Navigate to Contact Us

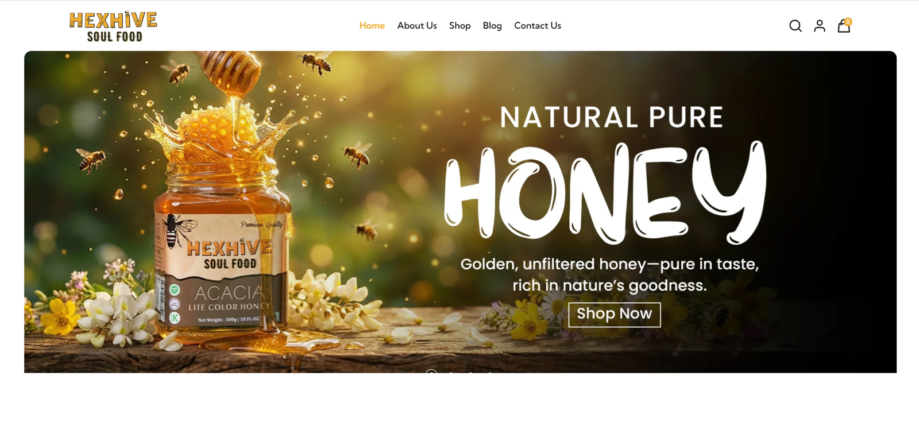tap(538, 26)
